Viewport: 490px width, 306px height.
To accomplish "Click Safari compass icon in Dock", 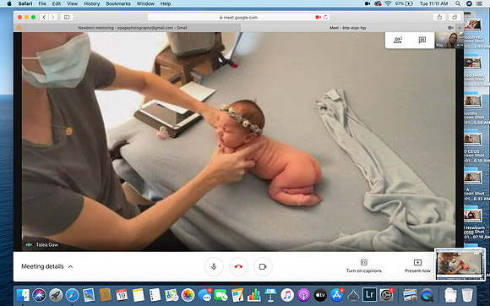I will [x=72, y=295].
